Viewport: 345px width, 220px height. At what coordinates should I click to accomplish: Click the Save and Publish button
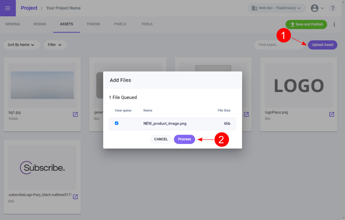[x=306, y=25]
